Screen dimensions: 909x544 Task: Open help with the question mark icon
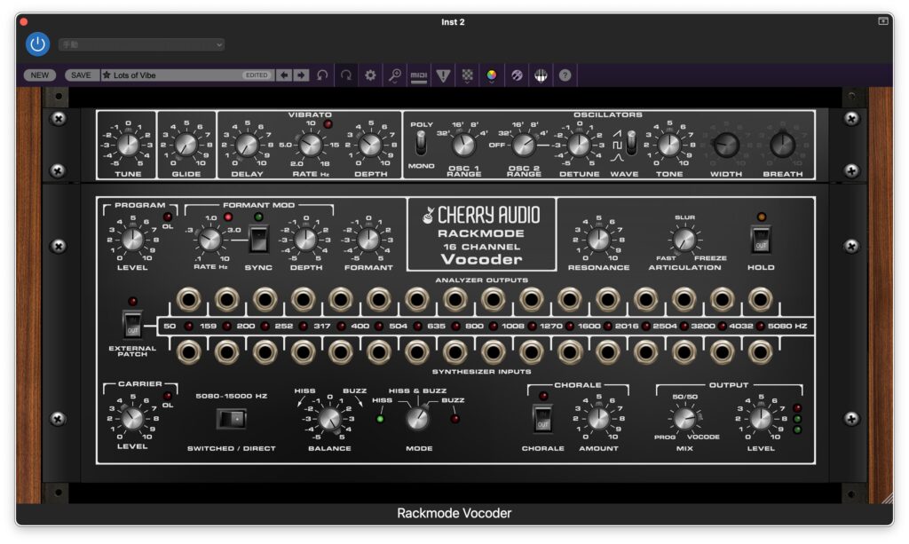click(565, 75)
